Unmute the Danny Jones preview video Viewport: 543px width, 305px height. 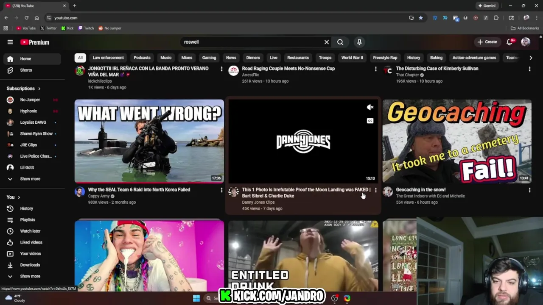(x=370, y=108)
